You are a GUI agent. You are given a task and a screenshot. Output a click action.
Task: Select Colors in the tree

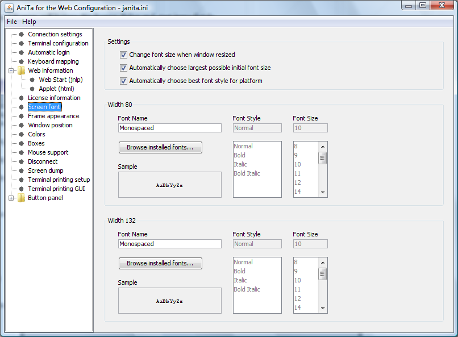coord(36,134)
